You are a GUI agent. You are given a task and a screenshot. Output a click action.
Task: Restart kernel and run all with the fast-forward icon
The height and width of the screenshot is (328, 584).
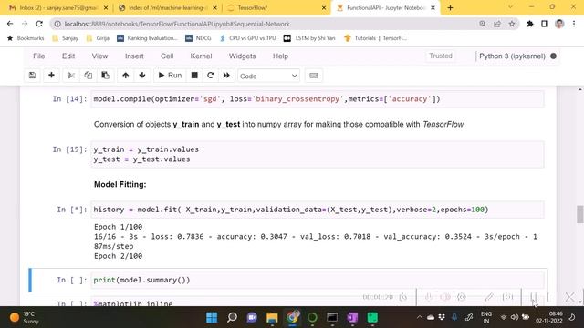(x=226, y=76)
